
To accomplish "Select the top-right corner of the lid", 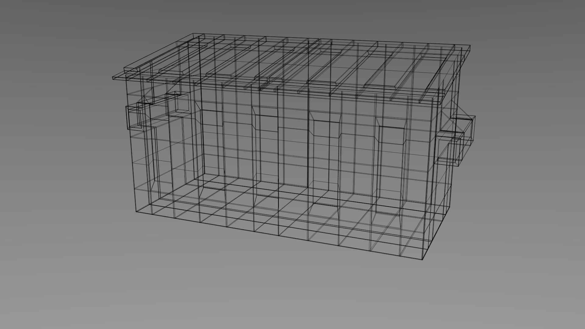I will tap(470, 46).
